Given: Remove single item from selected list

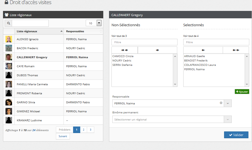Looking at the screenshot, I should [x=203, y=50].
